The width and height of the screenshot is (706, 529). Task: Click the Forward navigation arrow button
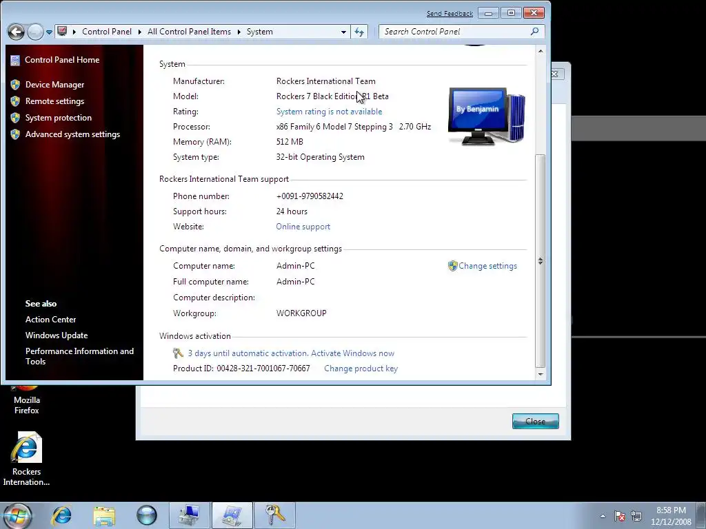35,32
